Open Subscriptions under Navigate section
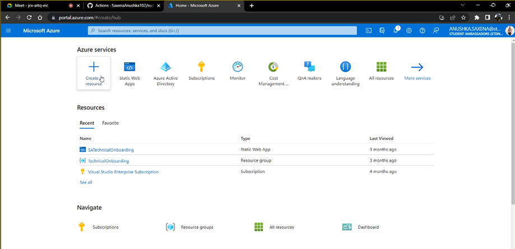 click(105, 227)
